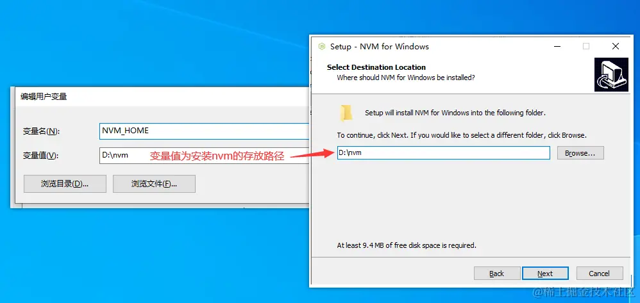The height and width of the screenshot is (303, 640).
Task: Focus the NVM_HOME variable name field
Action: pyautogui.click(x=204, y=131)
